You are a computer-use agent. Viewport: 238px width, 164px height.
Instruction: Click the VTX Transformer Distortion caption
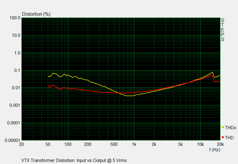click(x=74, y=160)
